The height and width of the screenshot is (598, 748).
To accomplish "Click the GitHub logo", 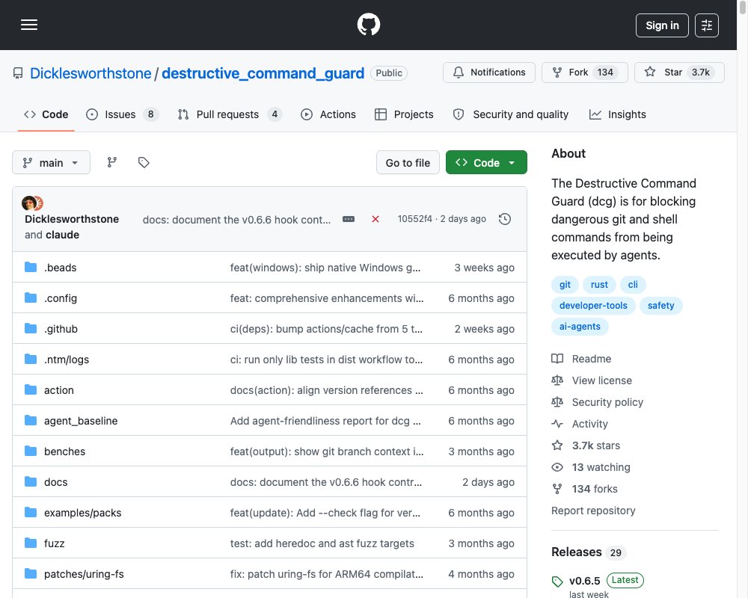I will [x=368, y=25].
